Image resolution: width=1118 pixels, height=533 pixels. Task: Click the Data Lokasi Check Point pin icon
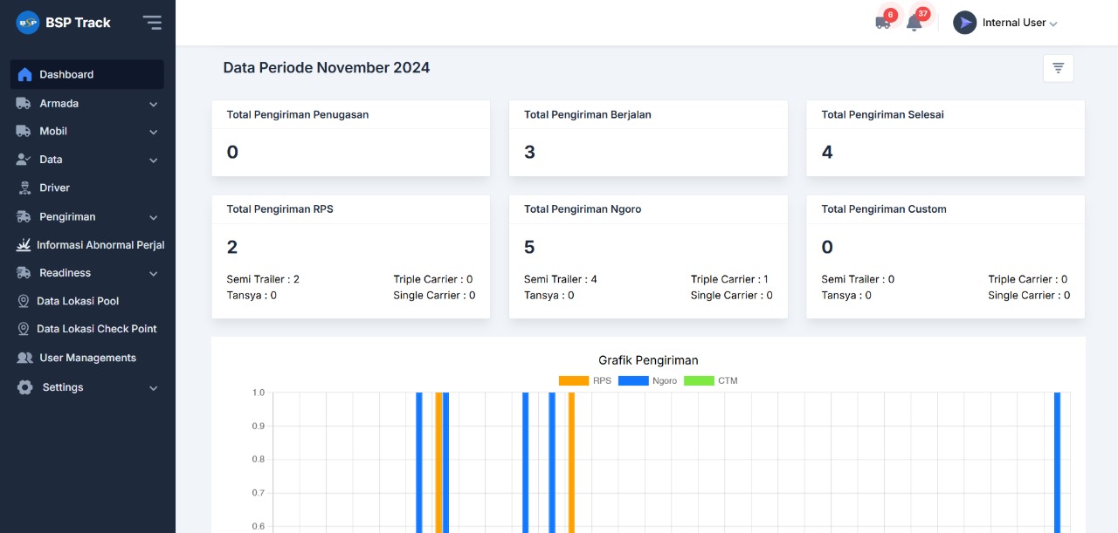click(x=24, y=329)
